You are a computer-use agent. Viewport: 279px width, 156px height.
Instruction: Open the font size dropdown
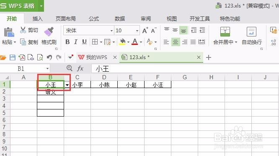tap(137, 31)
